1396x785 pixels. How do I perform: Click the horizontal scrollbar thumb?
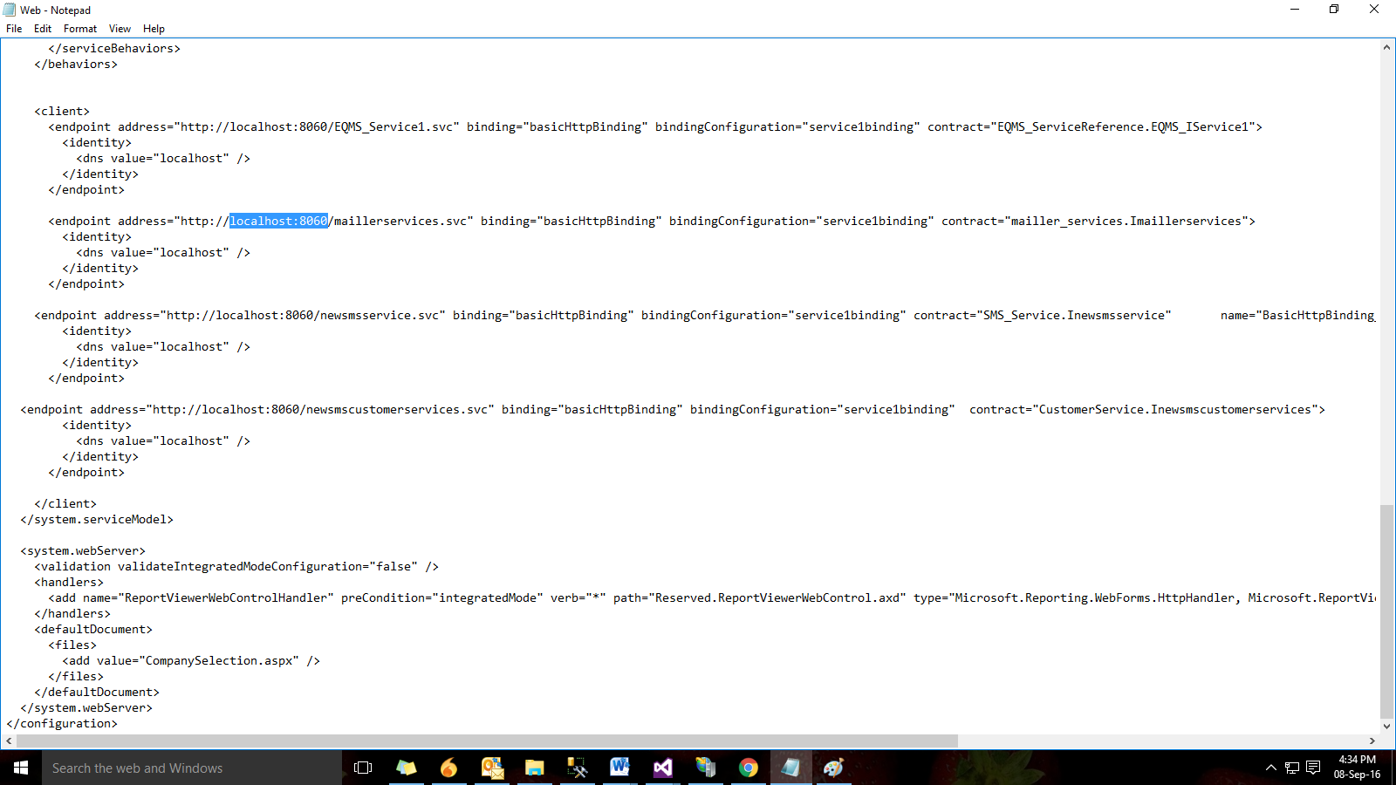(x=487, y=741)
